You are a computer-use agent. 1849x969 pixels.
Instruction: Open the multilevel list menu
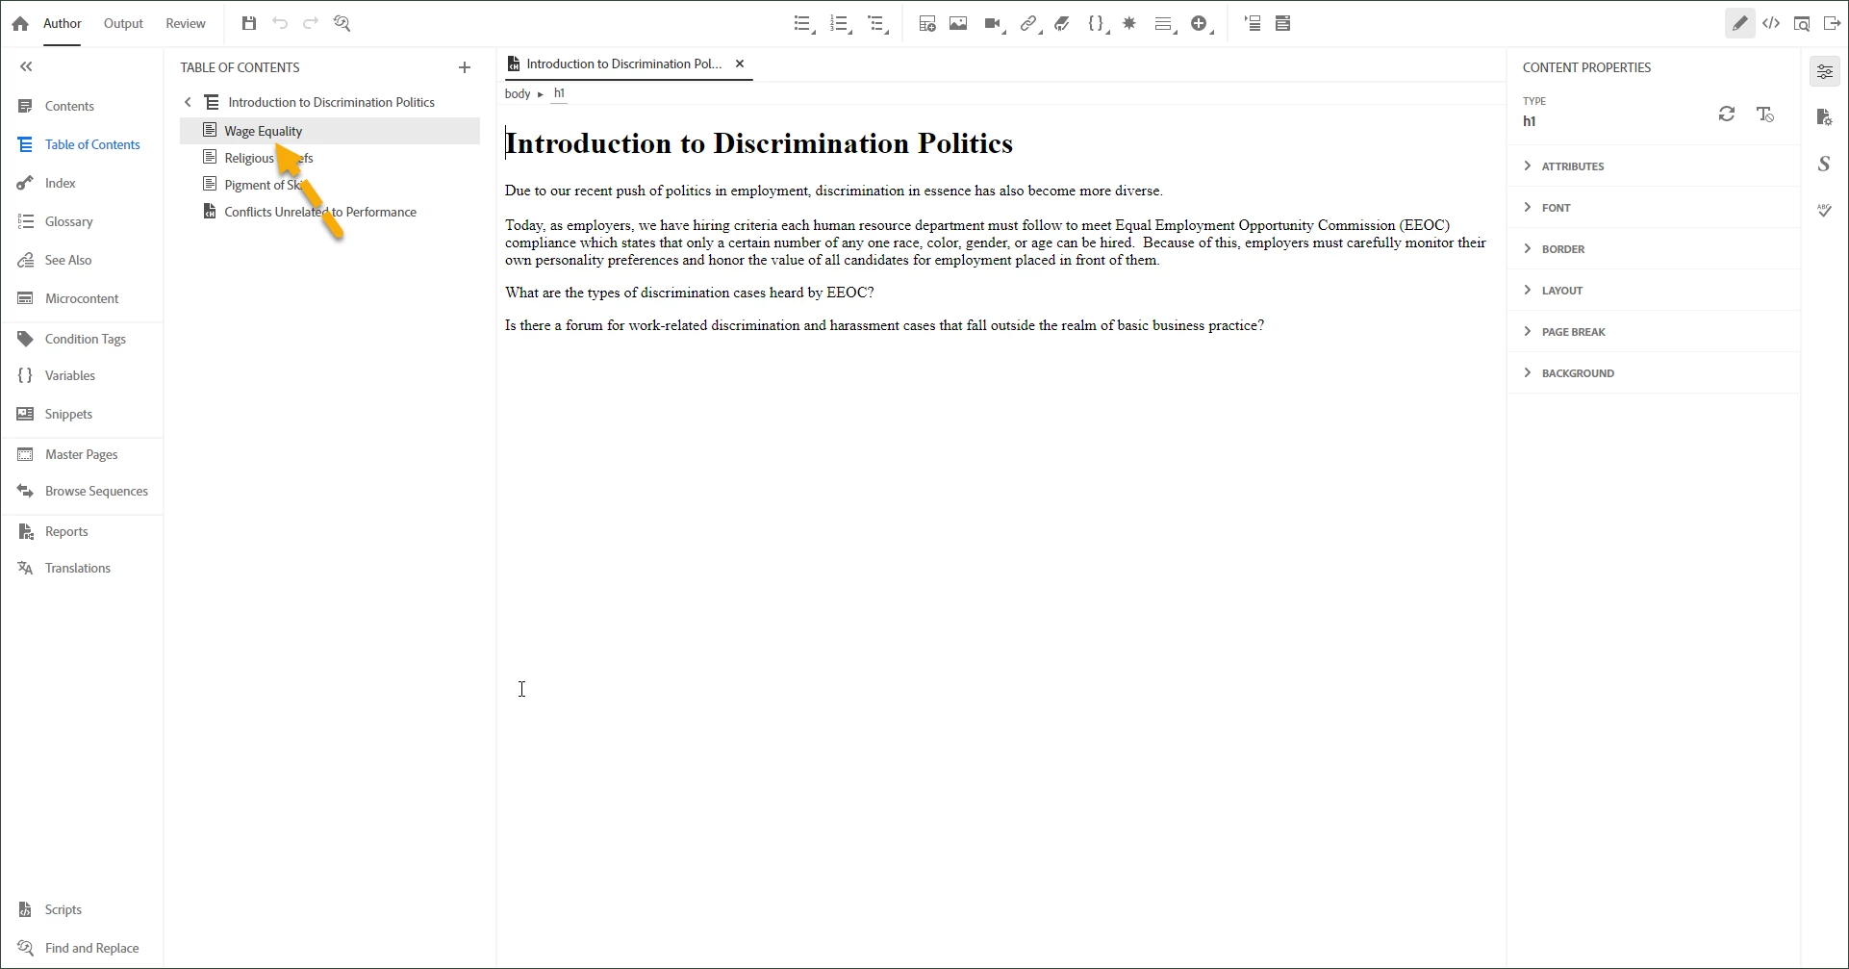[x=878, y=24]
